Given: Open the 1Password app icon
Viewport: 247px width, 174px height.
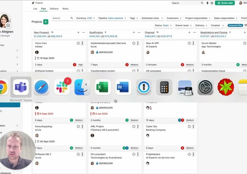Looking at the screenshot, I should 144,87.
